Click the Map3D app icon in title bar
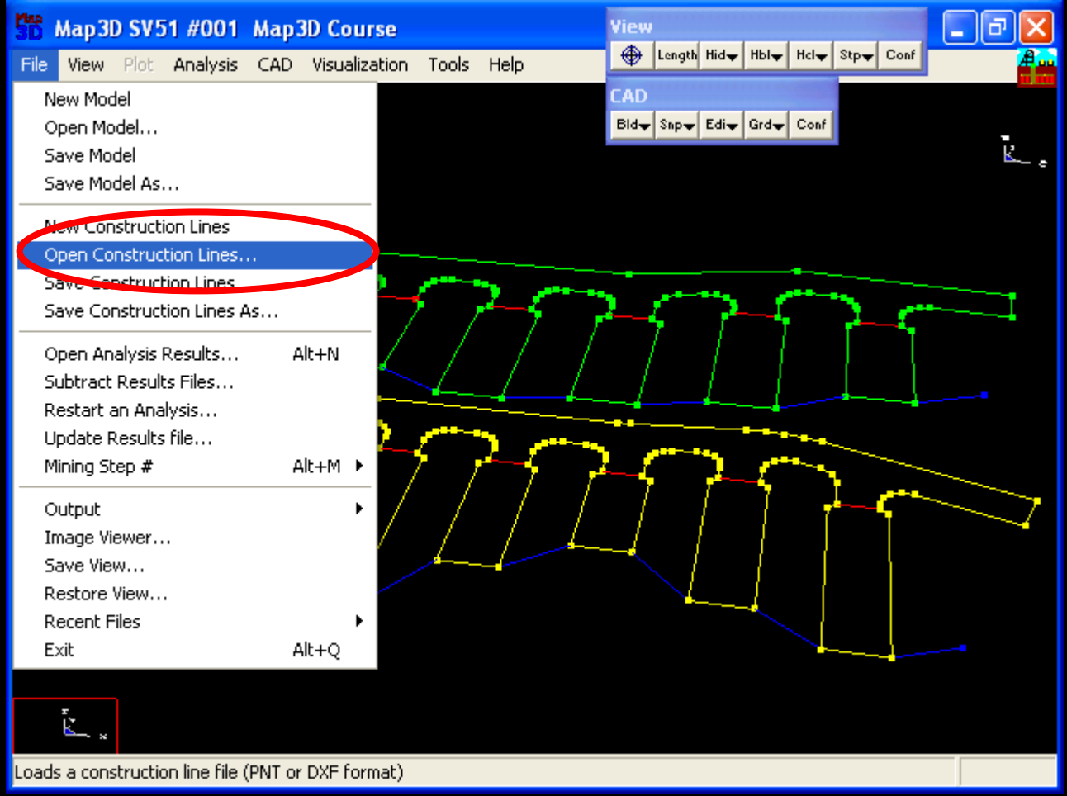 tap(29, 27)
